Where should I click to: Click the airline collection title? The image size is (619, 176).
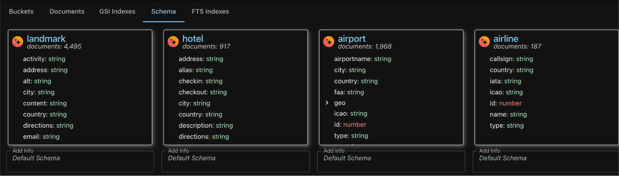pyautogui.click(x=506, y=39)
